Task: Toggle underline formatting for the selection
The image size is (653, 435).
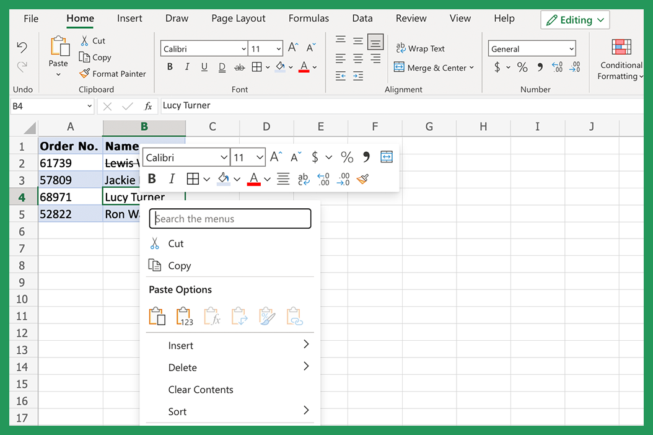Action: click(204, 67)
